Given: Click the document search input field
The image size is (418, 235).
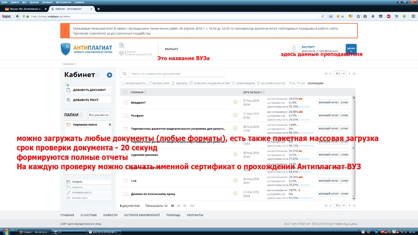Looking at the screenshot, I should coord(174,73).
